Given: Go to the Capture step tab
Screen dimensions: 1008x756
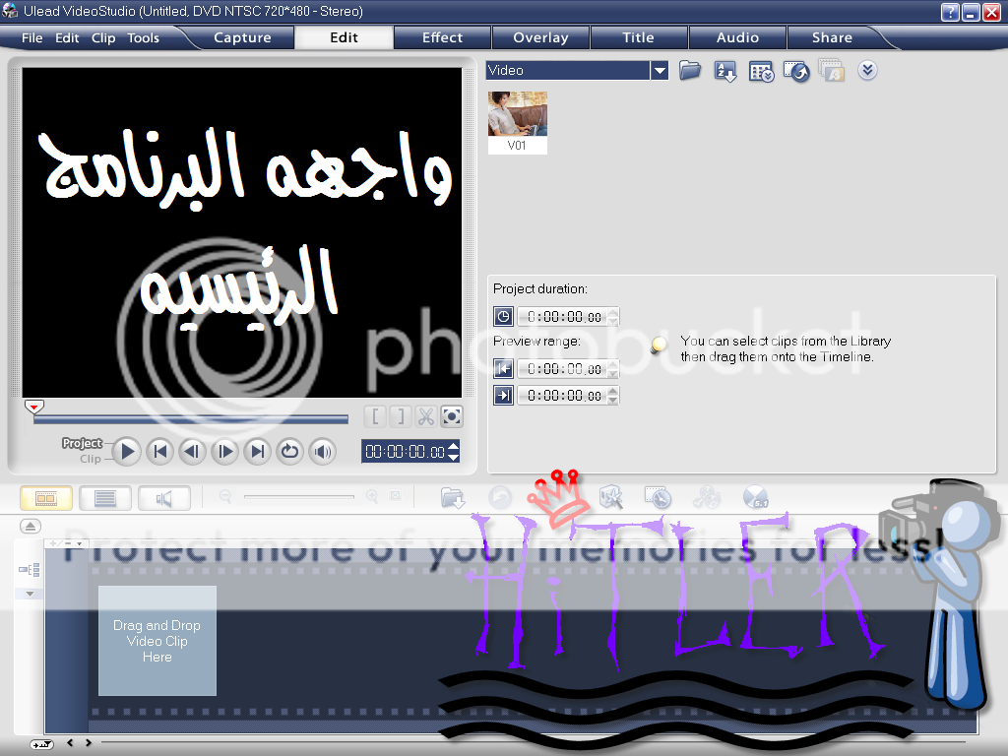Looking at the screenshot, I should point(242,37).
